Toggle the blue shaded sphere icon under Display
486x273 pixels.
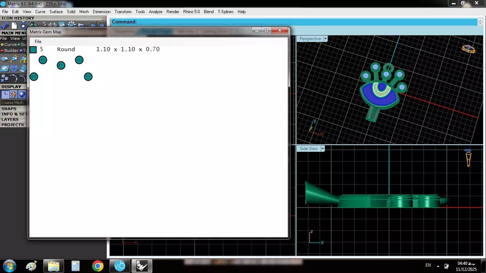point(22,94)
